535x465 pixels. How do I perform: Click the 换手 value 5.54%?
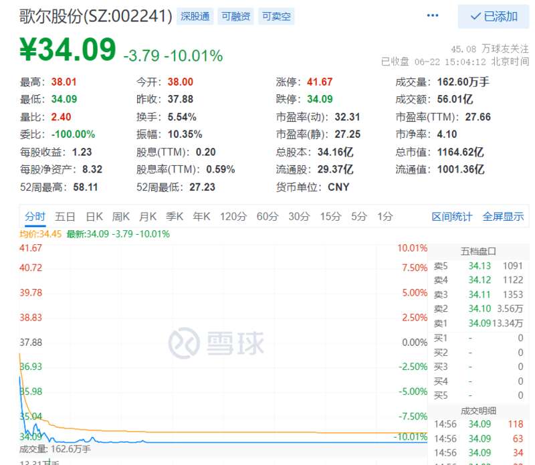point(182,117)
